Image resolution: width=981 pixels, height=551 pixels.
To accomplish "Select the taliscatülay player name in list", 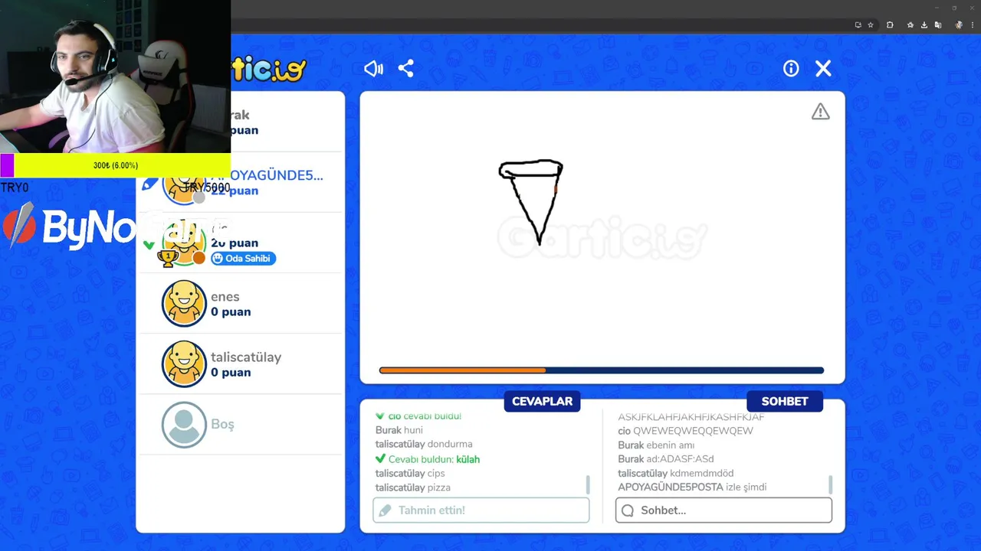I will pyautogui.click(x=246, y=357).
